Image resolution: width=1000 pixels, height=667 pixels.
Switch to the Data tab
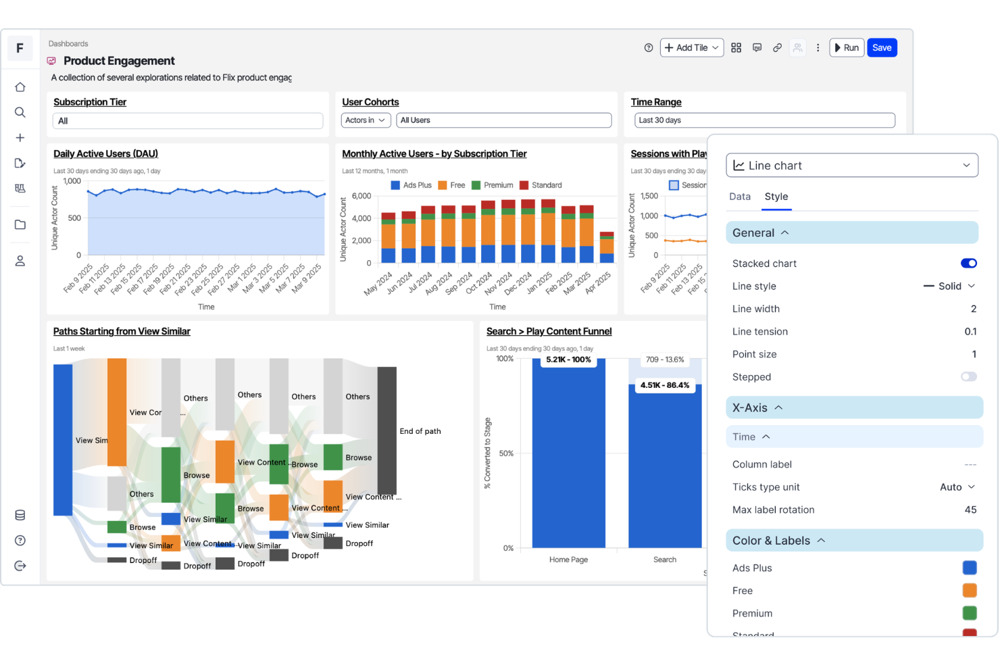click(x=740, y=196)
